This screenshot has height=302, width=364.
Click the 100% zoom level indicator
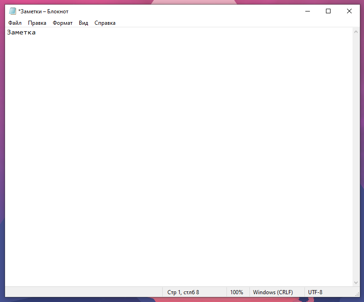coord(237,292)
